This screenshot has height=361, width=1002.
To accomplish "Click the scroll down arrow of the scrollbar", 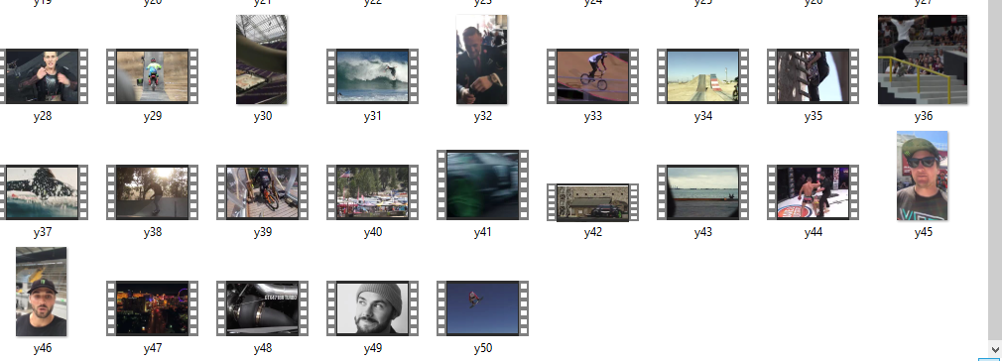I will click(x=995, y=349).
